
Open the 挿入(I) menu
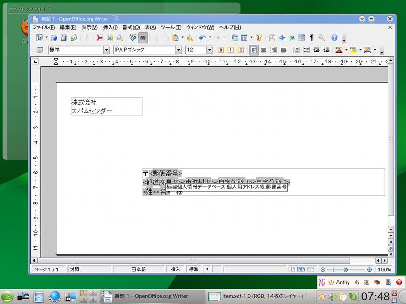coord(110,27)
